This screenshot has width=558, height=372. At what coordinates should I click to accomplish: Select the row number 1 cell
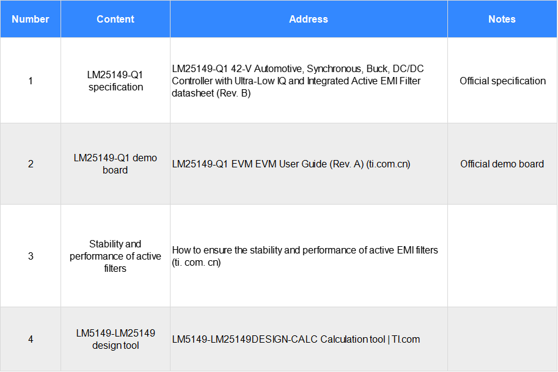point(31,81)
